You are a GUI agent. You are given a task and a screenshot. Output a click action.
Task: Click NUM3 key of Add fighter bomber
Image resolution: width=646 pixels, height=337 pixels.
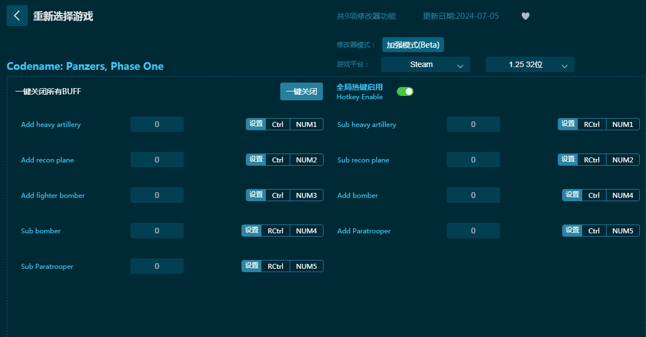click(306, 195)
